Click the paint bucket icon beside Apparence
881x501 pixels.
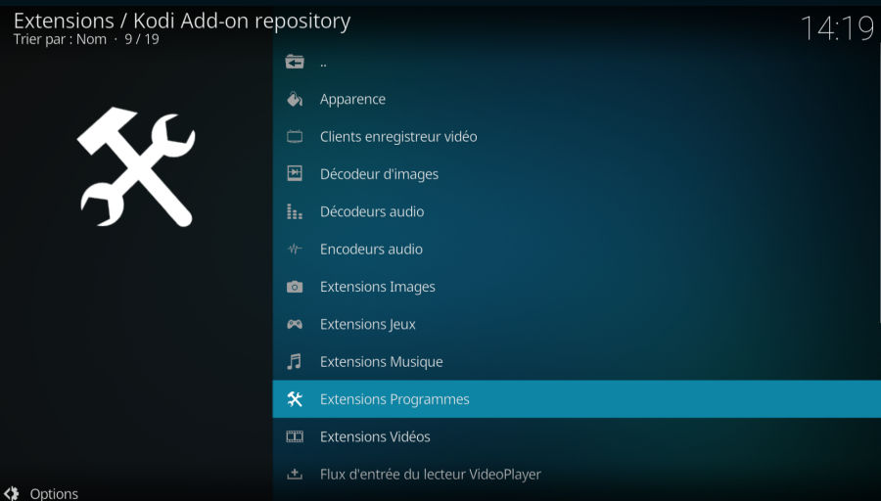pos(295,99)
